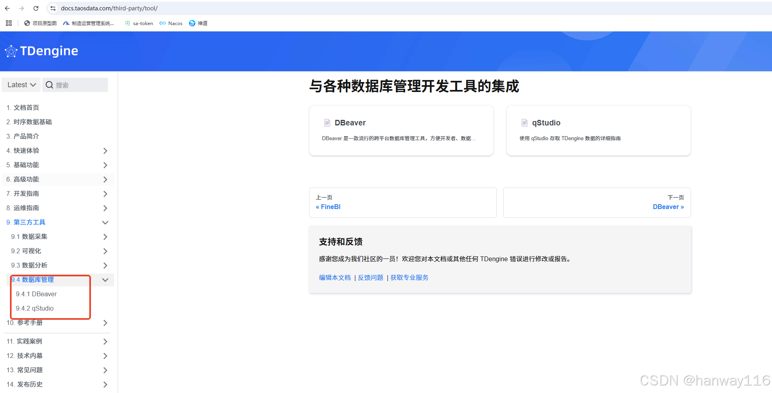This screenshot has height=393, width=772.
Task: Open the DBeaver card
Action: 401,130
